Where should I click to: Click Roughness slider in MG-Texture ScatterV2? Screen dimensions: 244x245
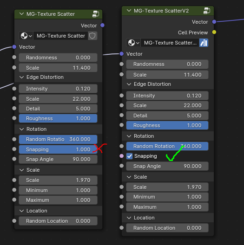tap(167, 125)
